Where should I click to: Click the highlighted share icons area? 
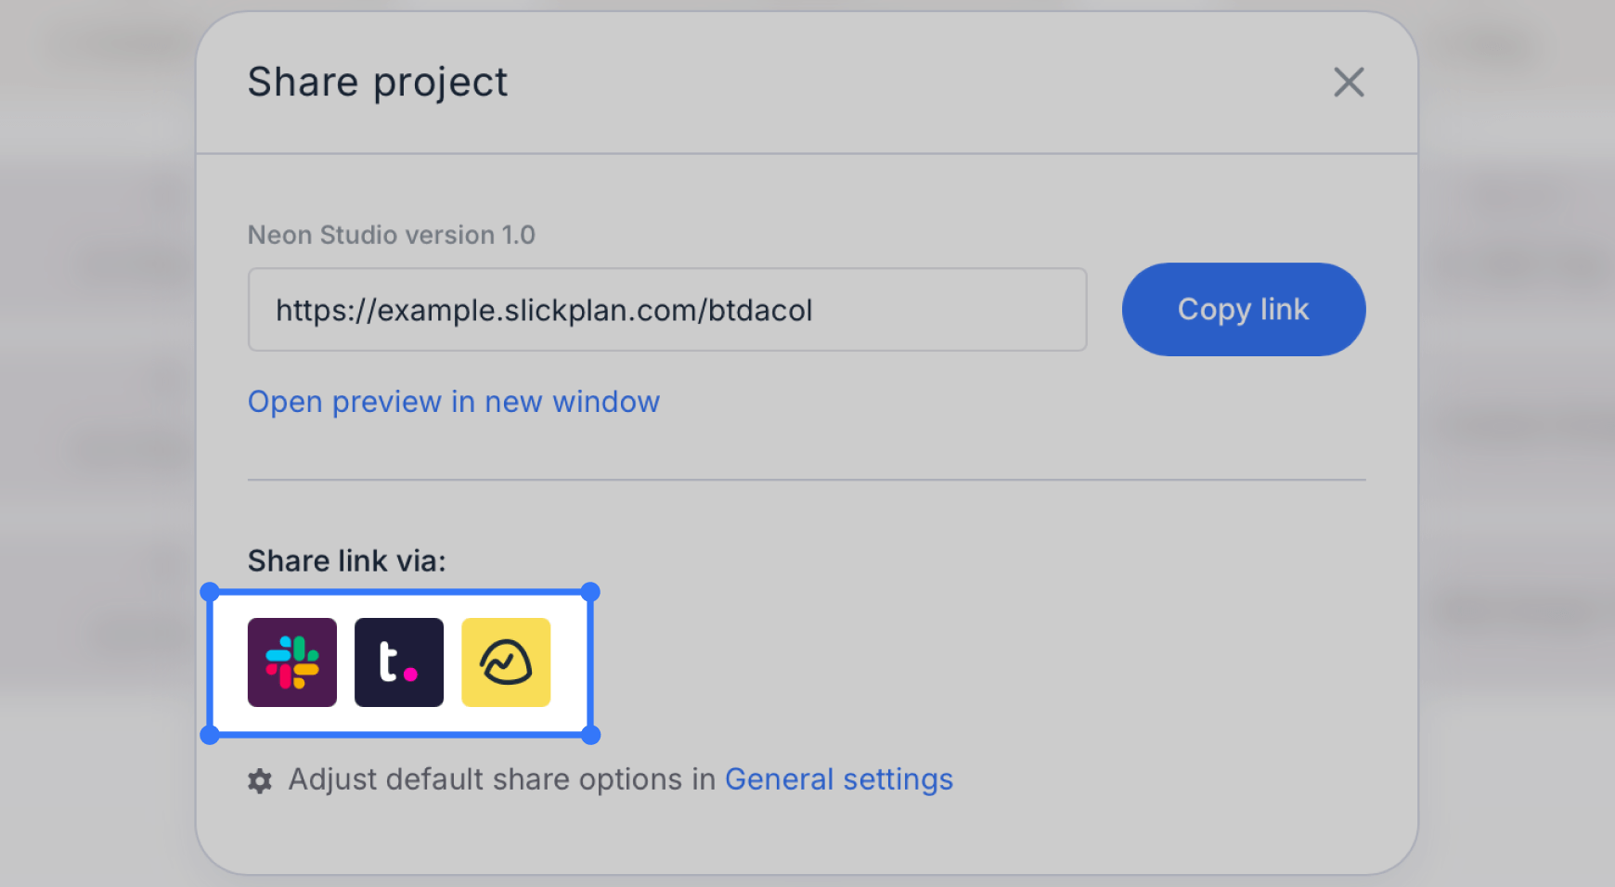pyautogui.click(x=399, y=662)
